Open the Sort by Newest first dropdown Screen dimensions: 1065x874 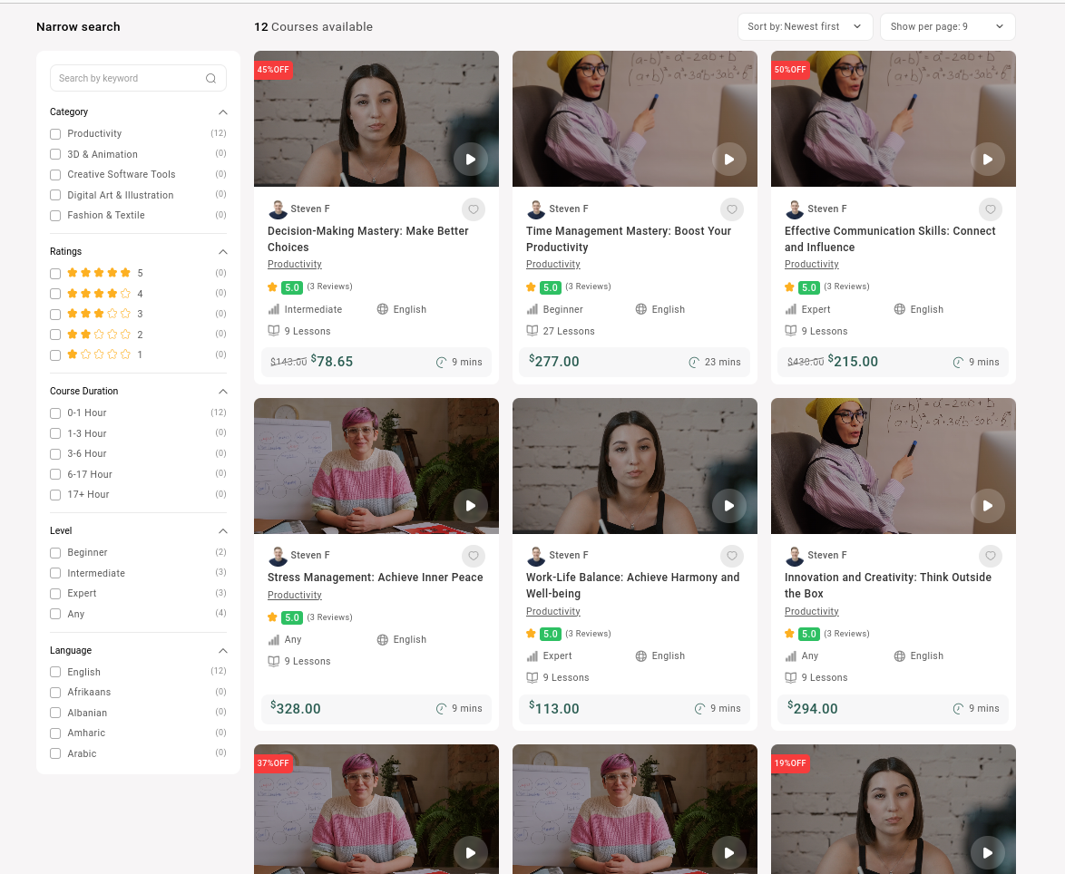coord(804,27)
